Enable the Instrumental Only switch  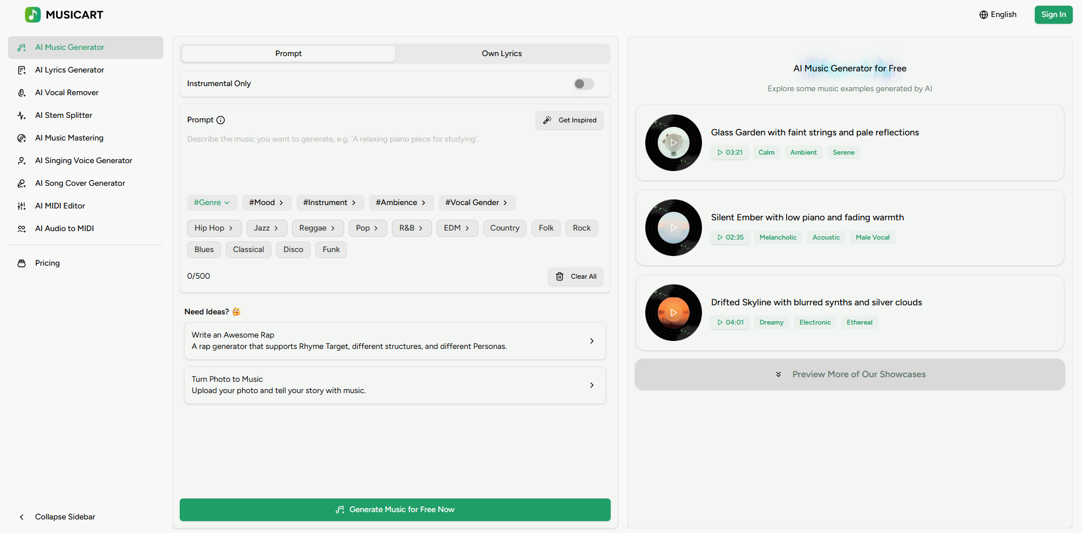[x=583, y=83]
